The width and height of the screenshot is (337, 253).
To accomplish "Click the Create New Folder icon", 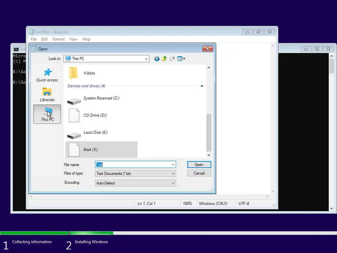I will [172, 59].
